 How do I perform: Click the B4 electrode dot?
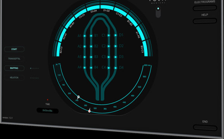click(x=91, y=68)
